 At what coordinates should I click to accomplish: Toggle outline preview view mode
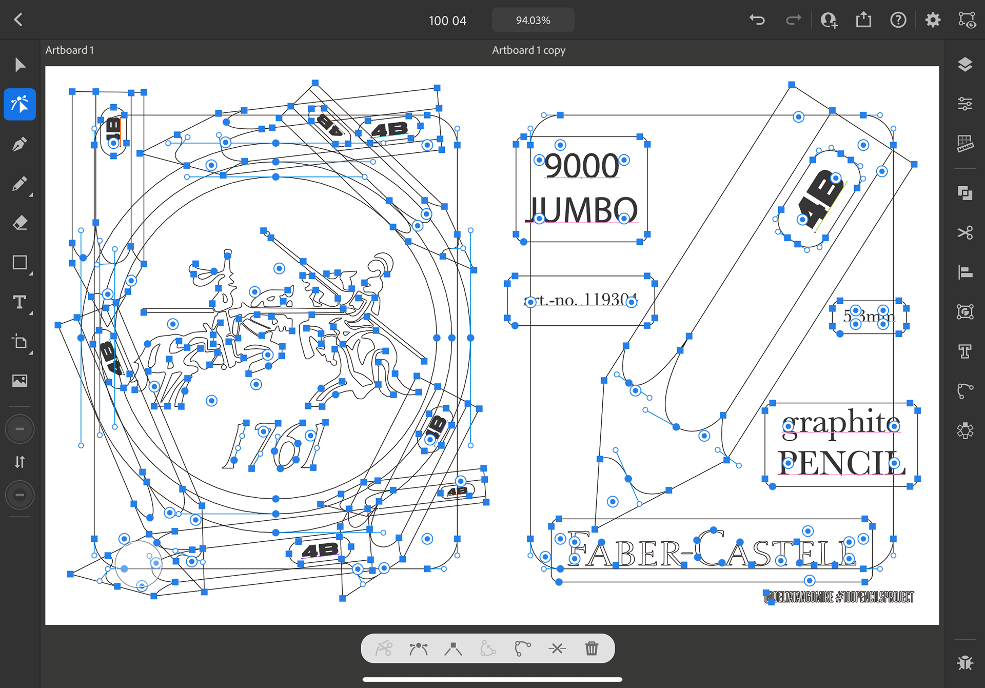coord(967,20)
